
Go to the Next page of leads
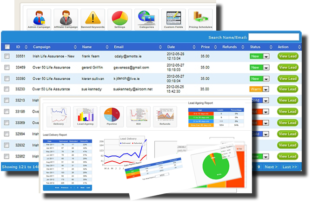click(270, 167)
